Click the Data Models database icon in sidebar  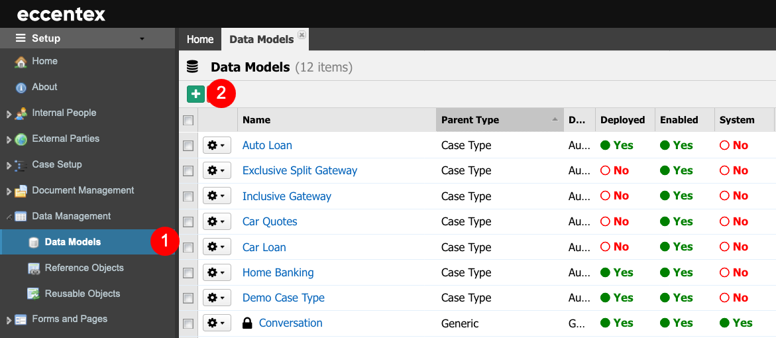point(34,242)
